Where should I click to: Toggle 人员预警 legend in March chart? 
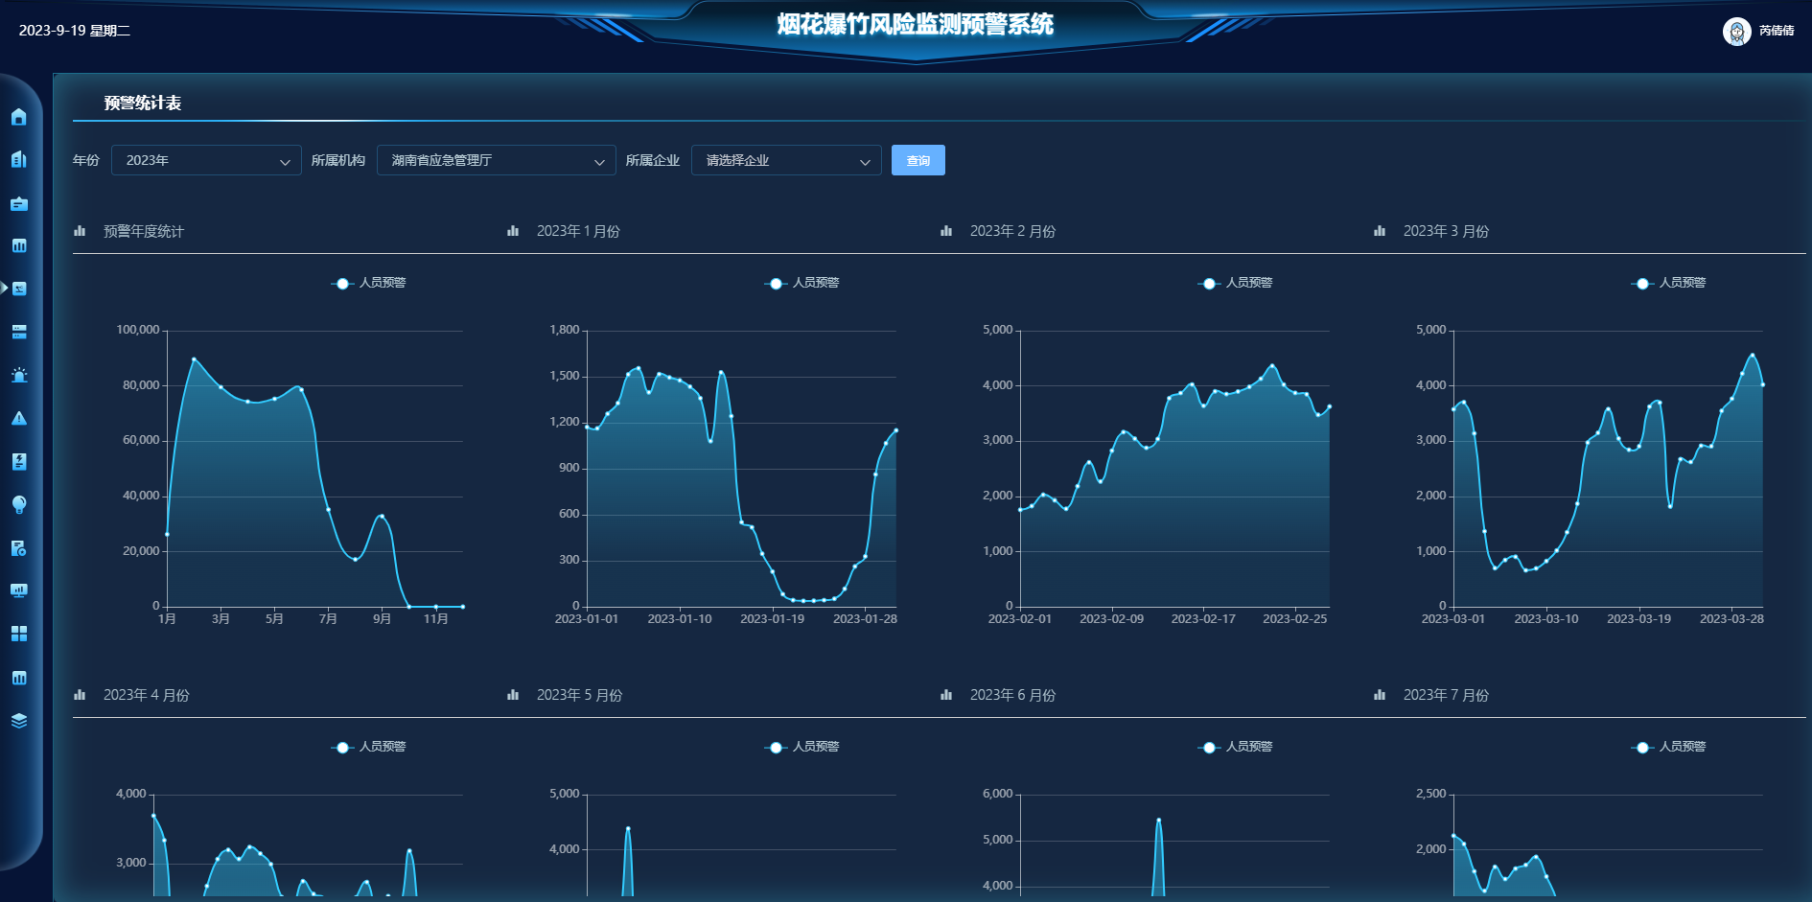tap(1669, 283)
